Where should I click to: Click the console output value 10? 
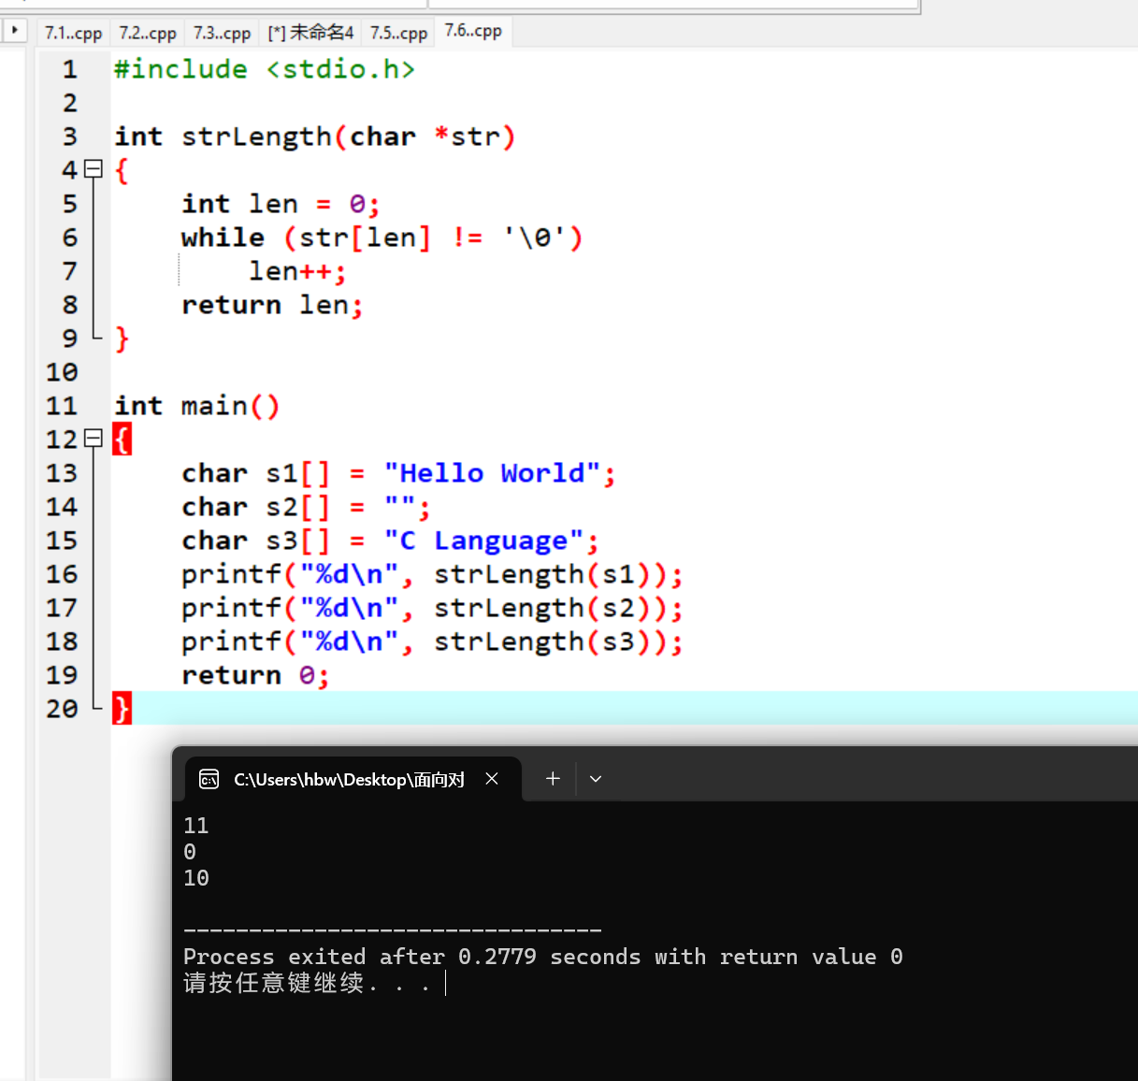196,878
